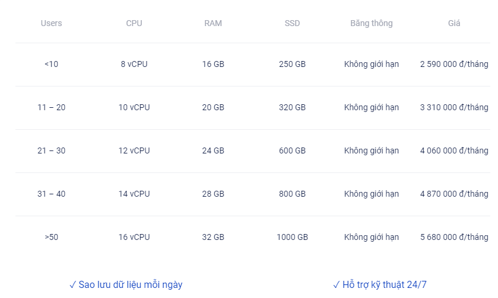Select the >50 users row
Viewport: 498px width, 298px height.
(x=253, y=238)
